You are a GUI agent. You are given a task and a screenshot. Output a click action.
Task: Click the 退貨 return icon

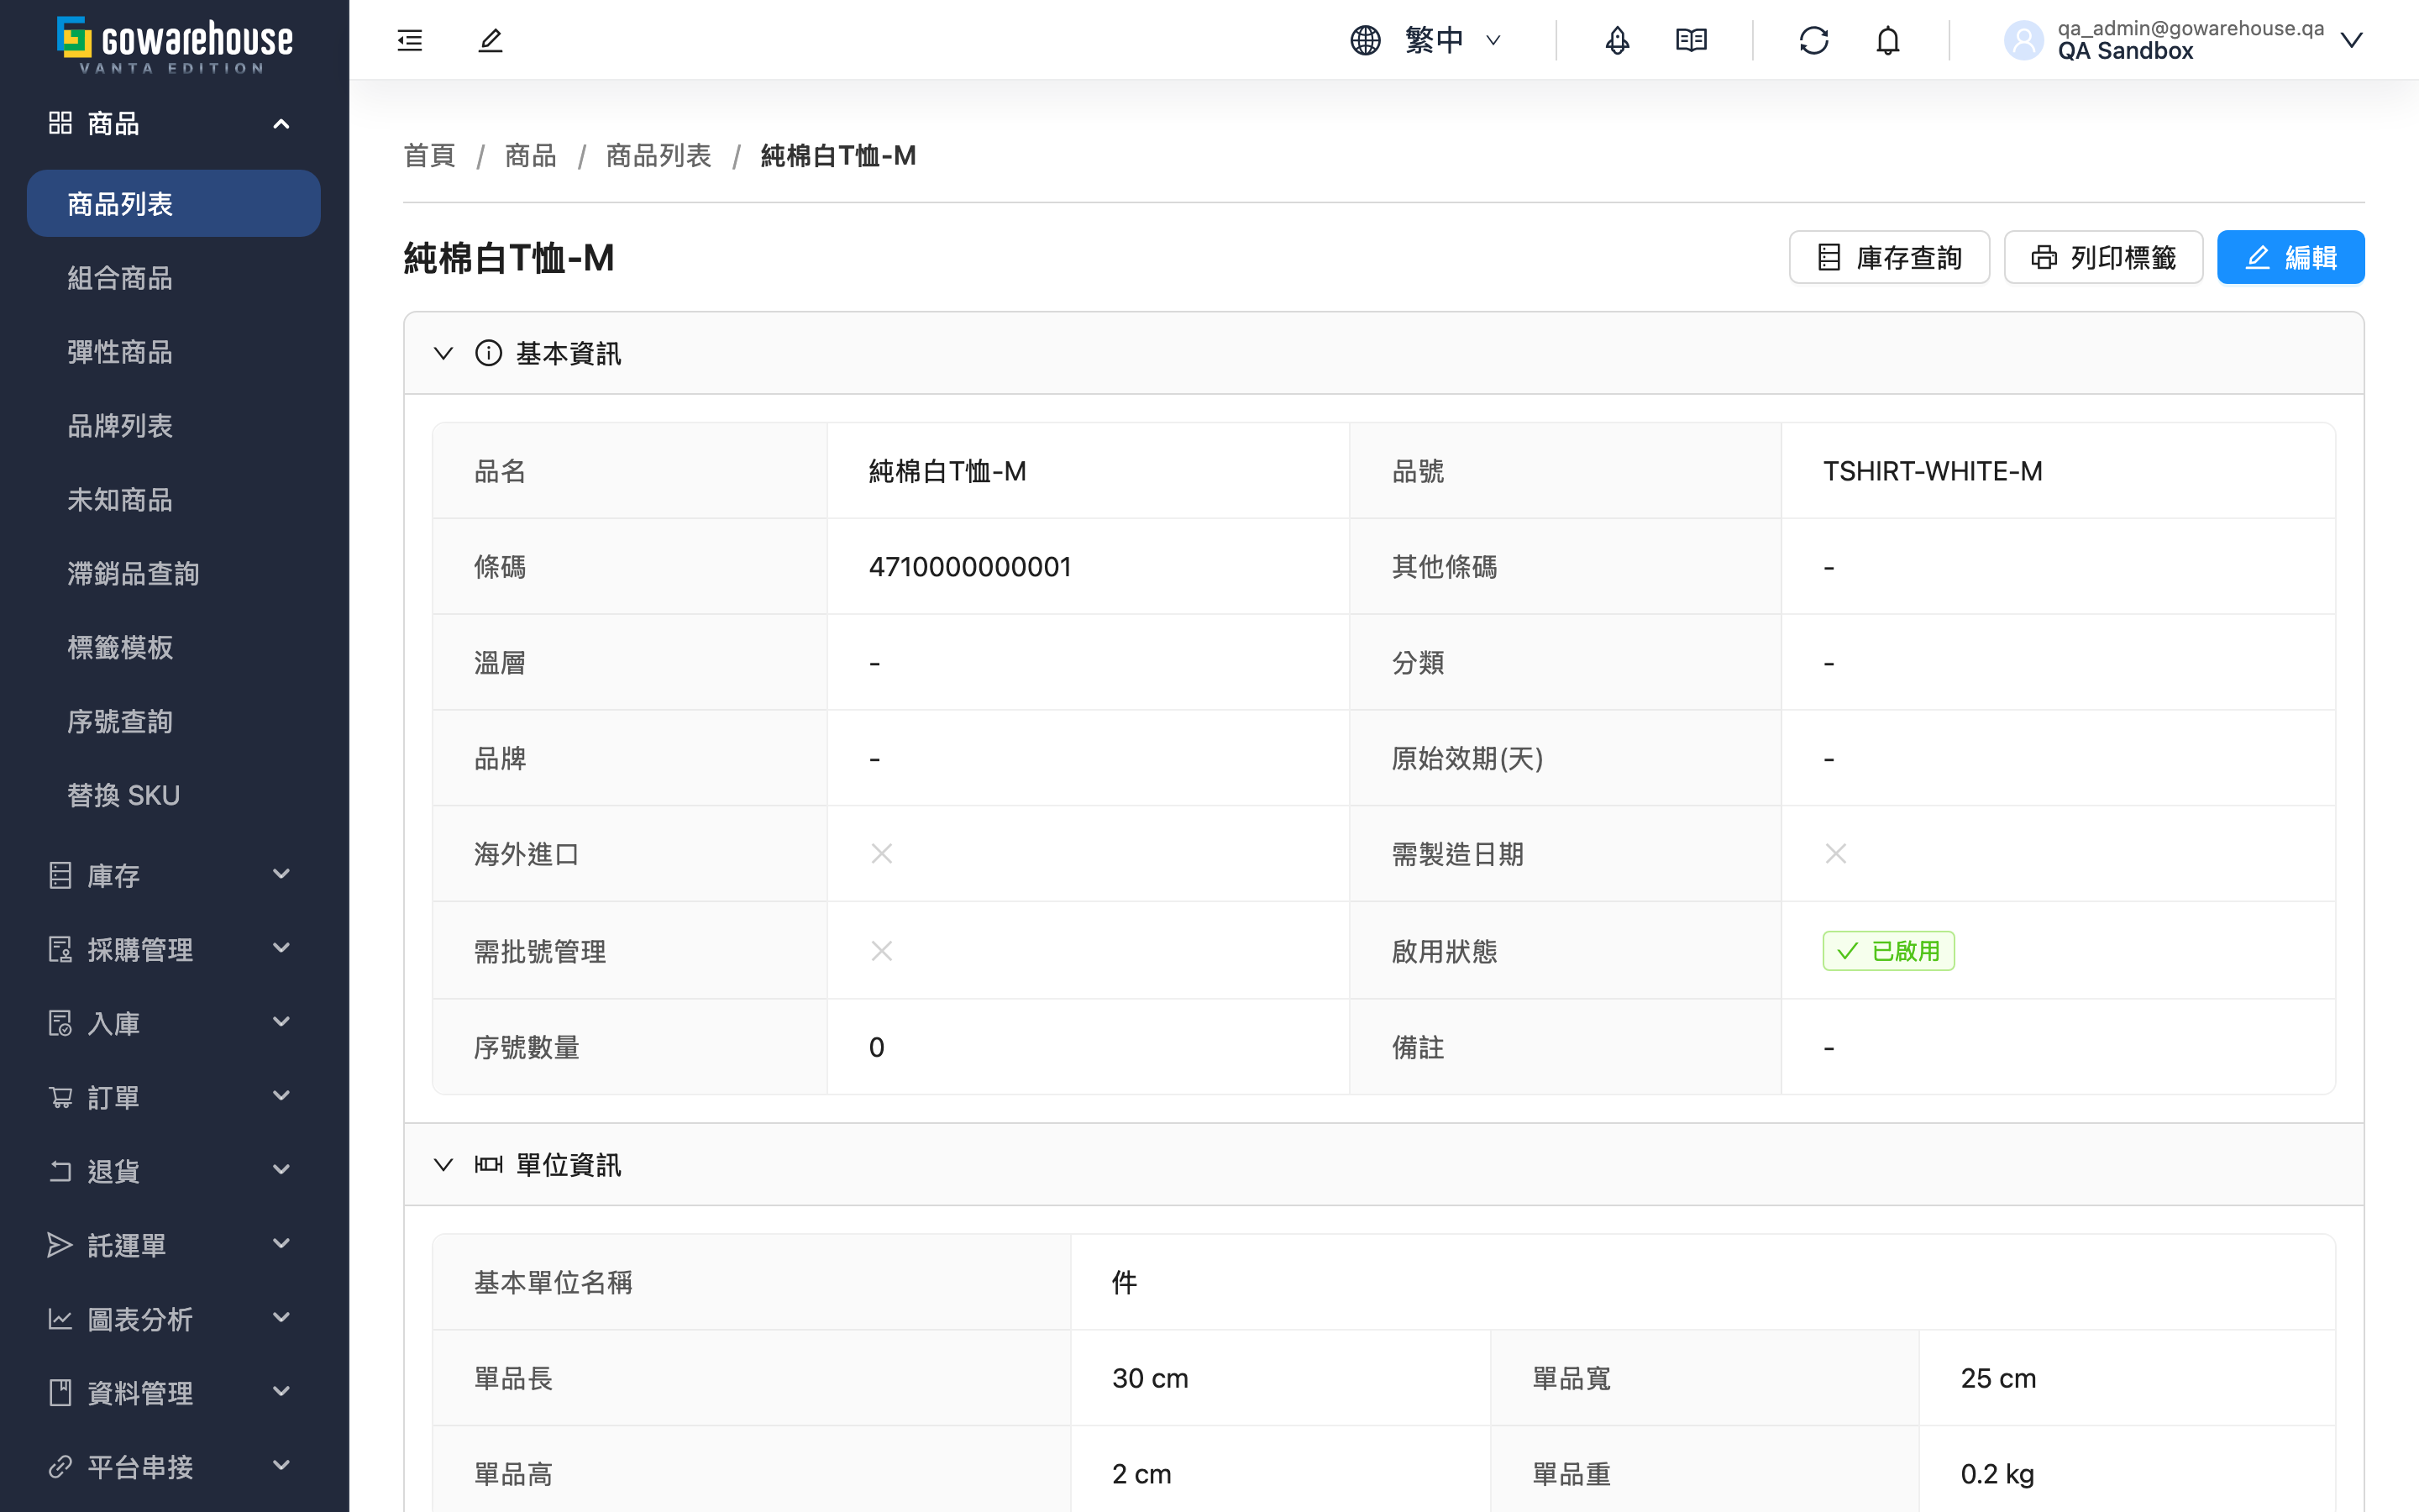pos(60,1171)
